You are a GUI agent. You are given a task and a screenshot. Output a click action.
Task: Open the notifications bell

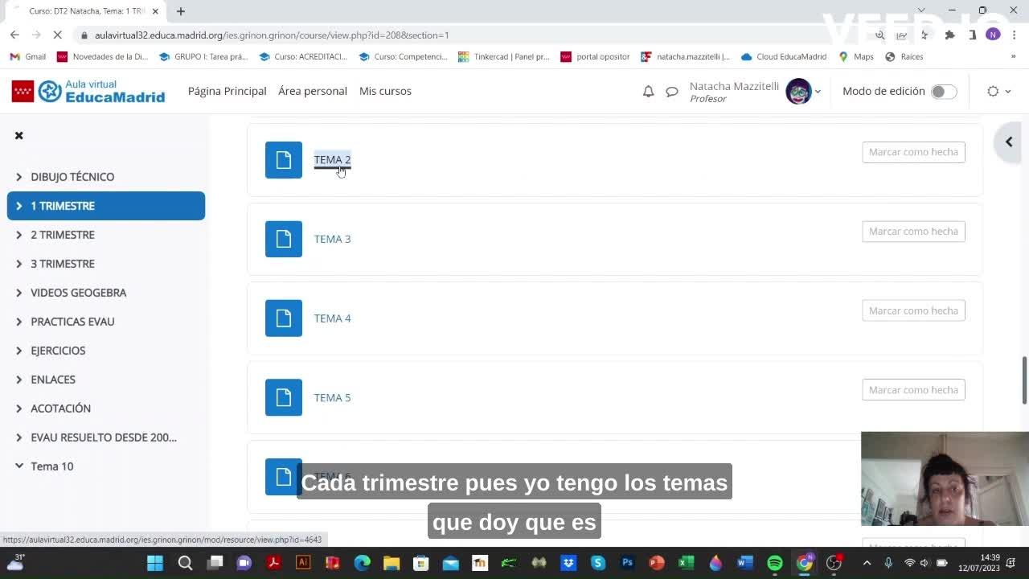click(648, 92)
